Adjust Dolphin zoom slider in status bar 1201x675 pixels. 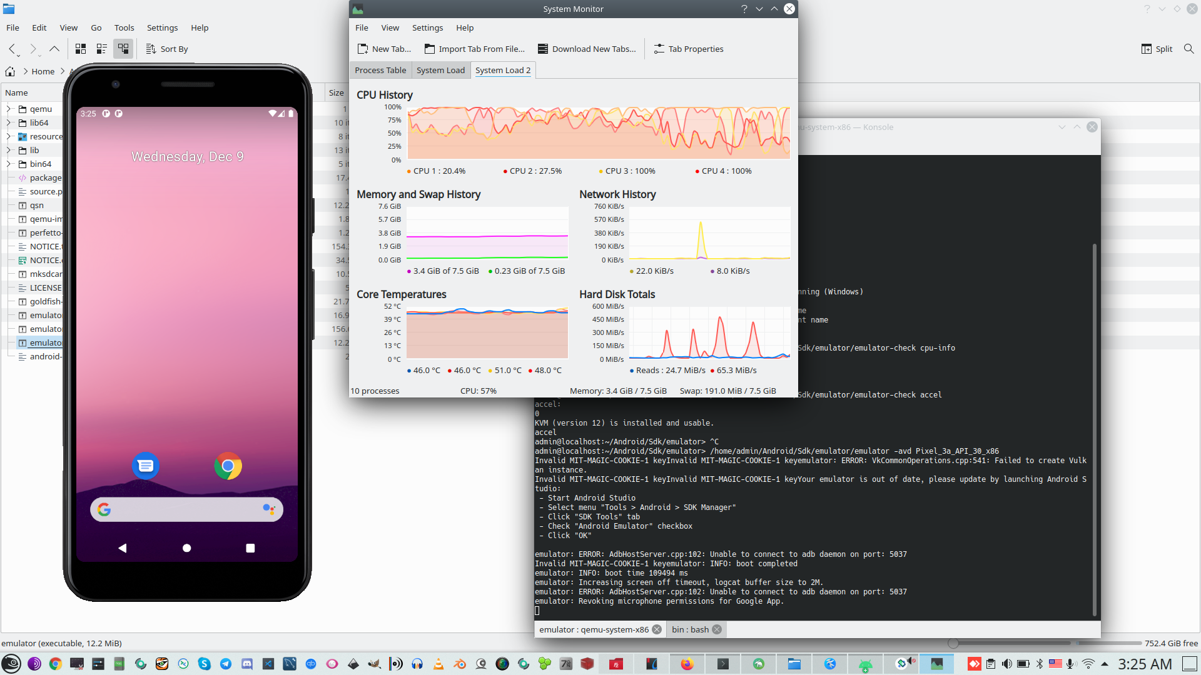pyautogui.click(x=953, y=643)
